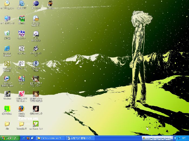189x141 pixels.
Task: Open the Pixia desktop shortcut
Action: point(22,79)
